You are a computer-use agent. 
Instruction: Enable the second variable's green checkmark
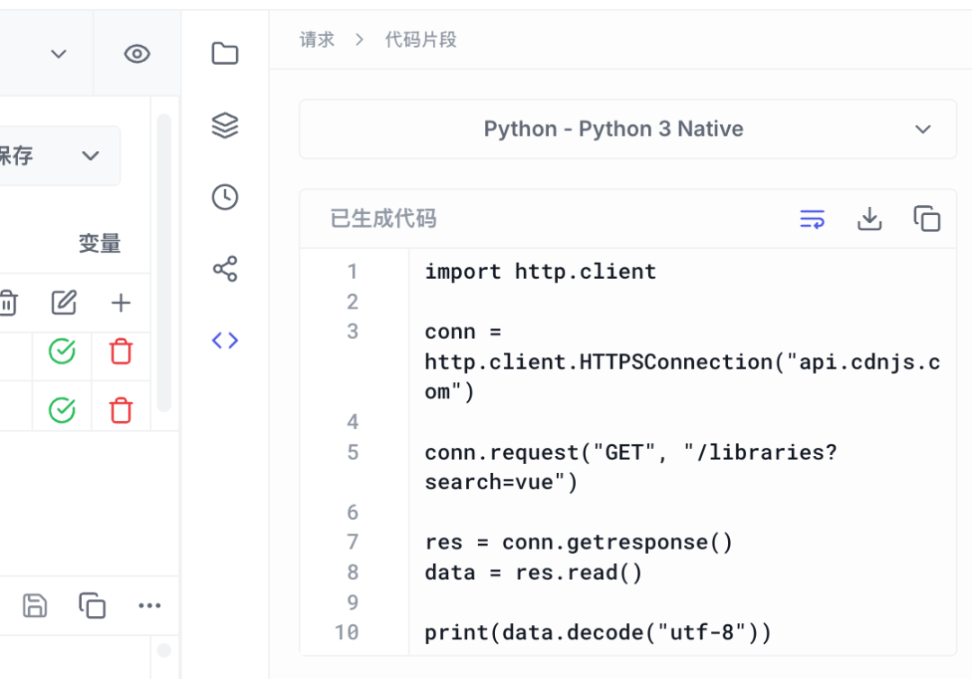61,409
